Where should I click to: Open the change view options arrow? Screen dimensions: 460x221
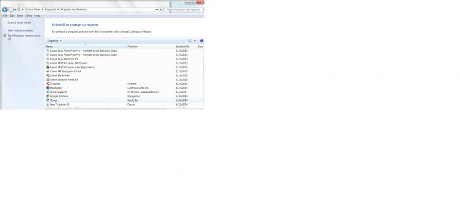tap(195, 41)
